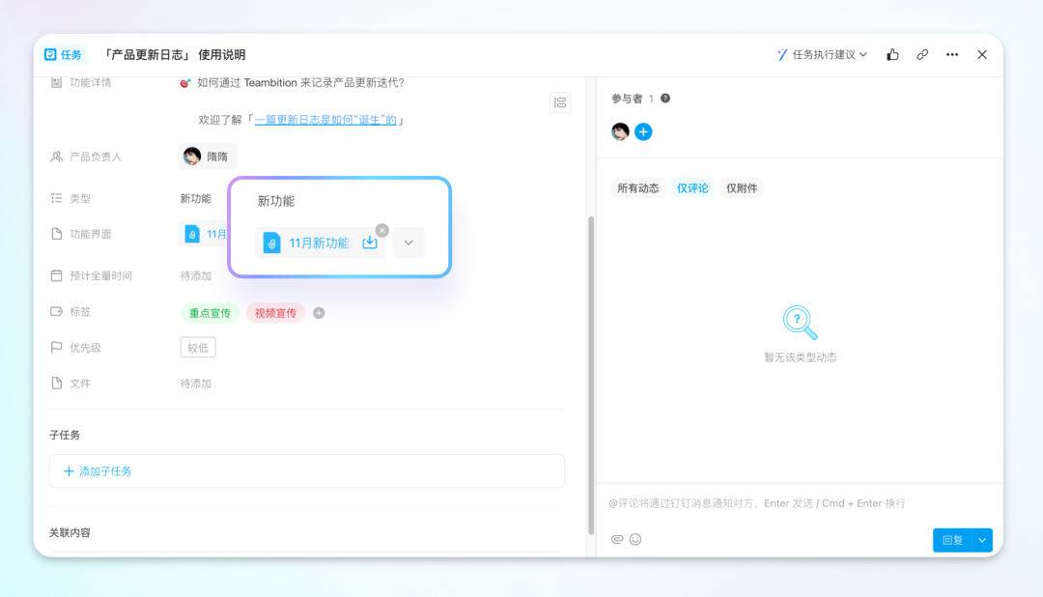The height and width of the screenshot is (597, 1043).
Task: Click the thumbs-up like icon
Action: [892, 55]
